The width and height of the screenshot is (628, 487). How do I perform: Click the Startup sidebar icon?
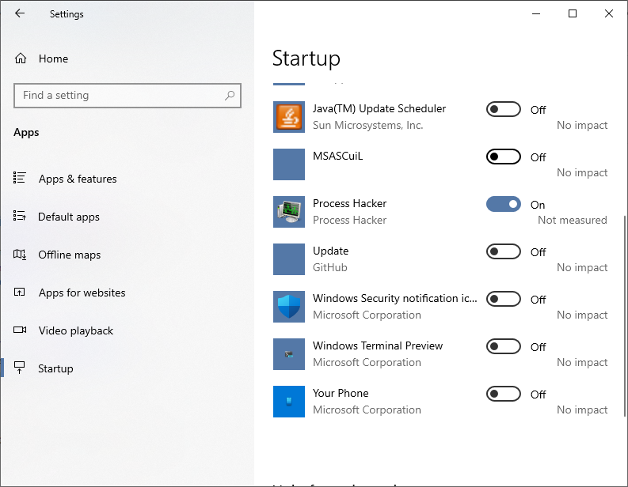click(19, 368)
